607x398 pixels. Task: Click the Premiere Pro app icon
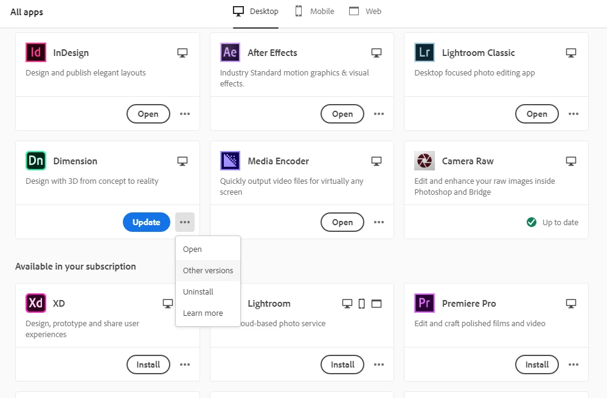pos(425,303)
